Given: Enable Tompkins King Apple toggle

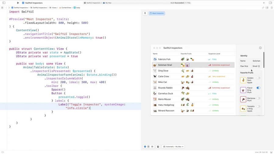Looking at the screenshot, I should (x=258, y=106).
